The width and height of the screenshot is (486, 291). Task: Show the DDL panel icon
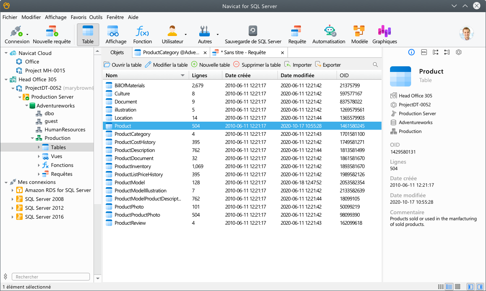point(424,52)
